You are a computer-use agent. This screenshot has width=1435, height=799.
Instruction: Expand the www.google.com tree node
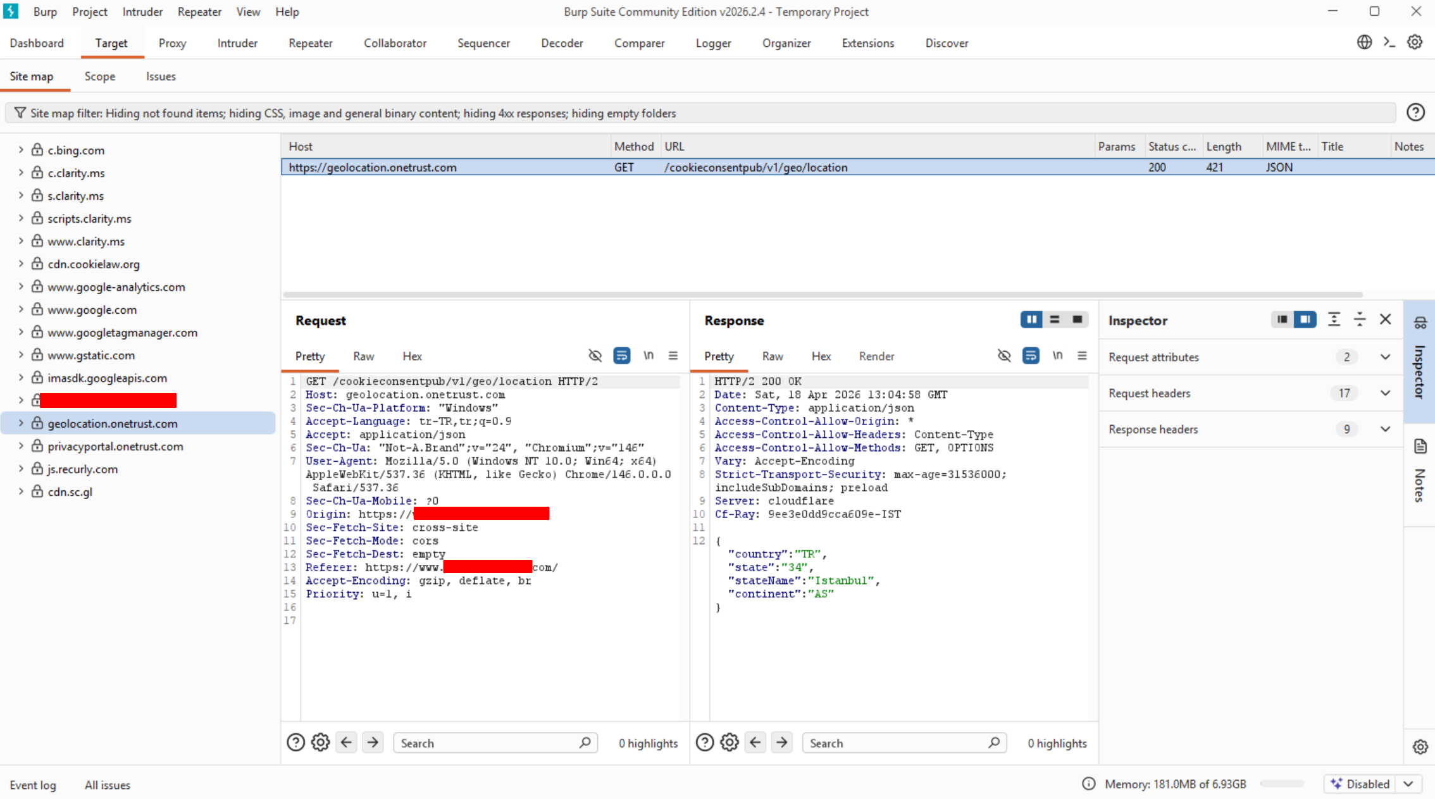[21, 309]
